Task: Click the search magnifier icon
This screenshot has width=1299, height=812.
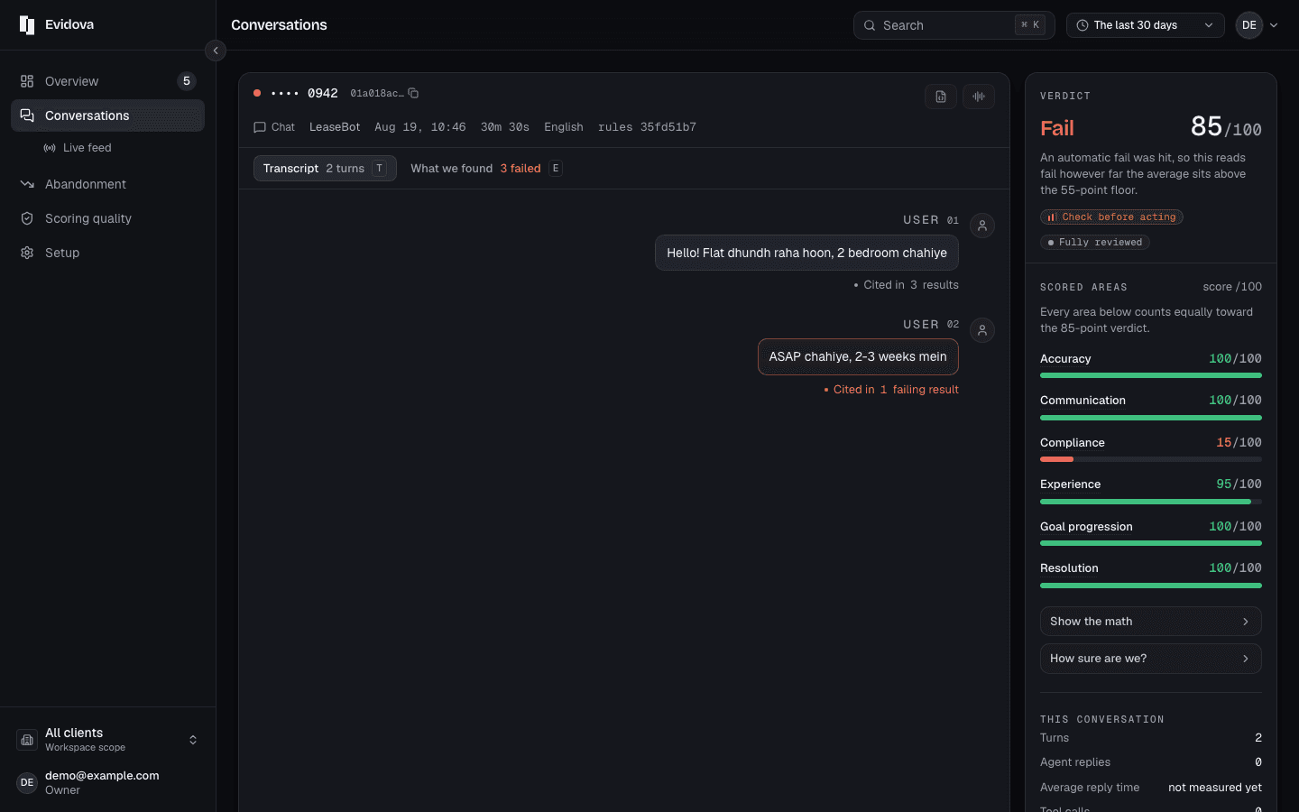Action: coord(870,25)
